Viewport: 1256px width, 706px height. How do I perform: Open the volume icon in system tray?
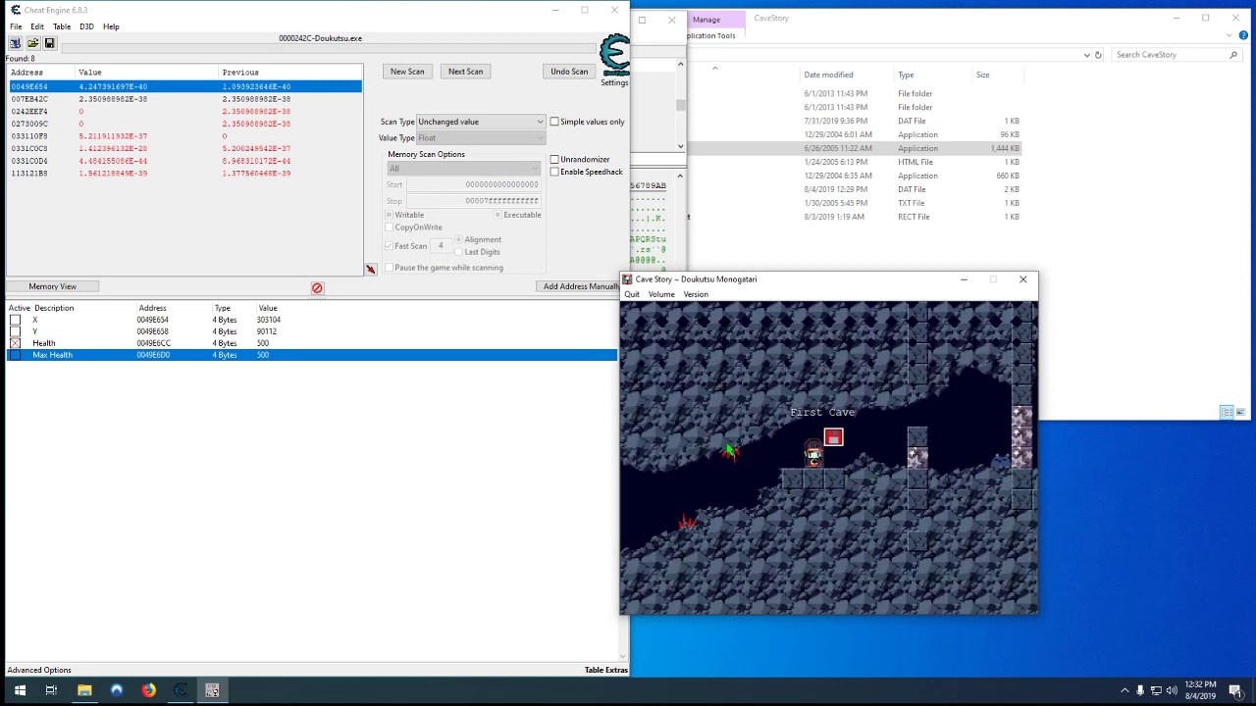[x=1172, y=690]
